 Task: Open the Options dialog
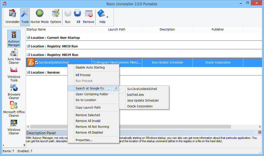tap(56, 16)
